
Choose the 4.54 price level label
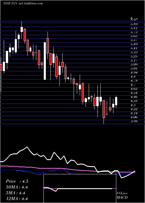pos(134,93)
